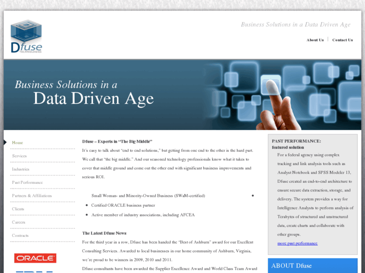Image resolution: width=365 pixels, height=273 pixels.
Task: Open Partners & Affiliations menu item
Action: click(x=32, y=196)
